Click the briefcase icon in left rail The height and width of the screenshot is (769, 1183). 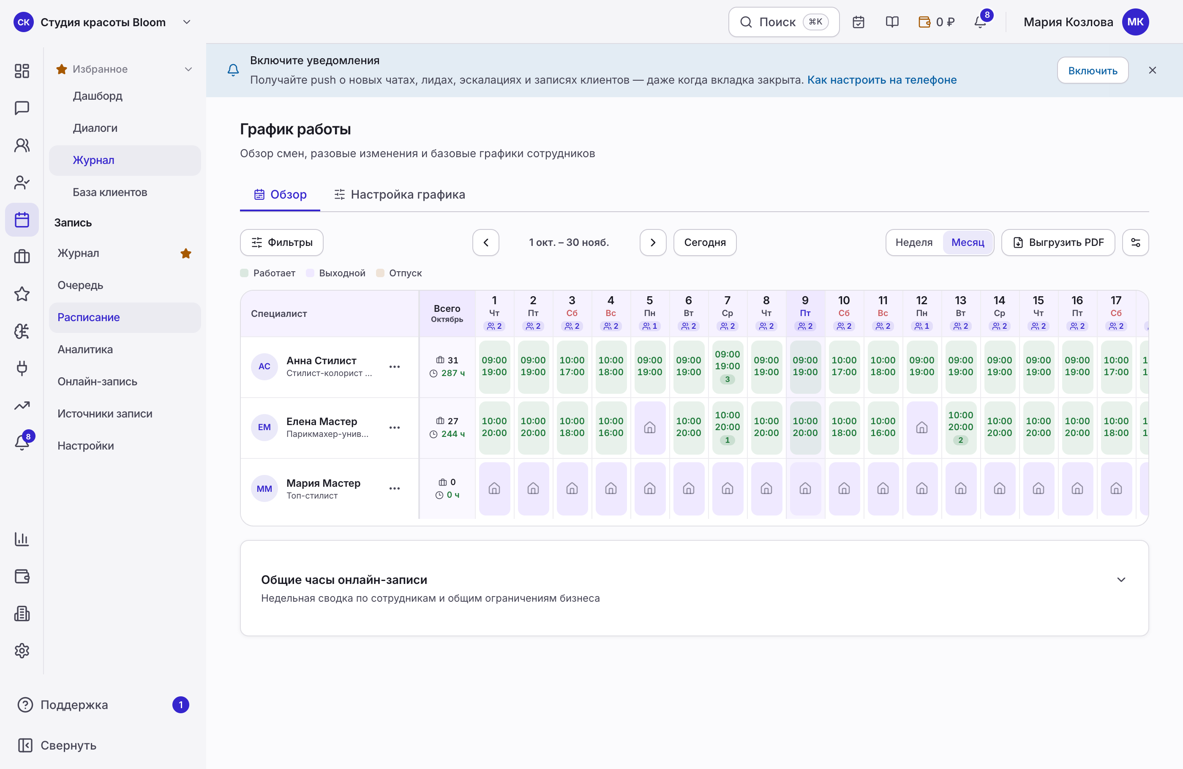coord(22,256)
